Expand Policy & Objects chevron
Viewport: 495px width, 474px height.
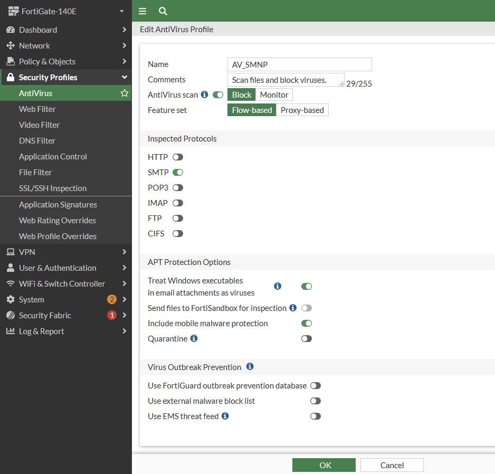124,61
